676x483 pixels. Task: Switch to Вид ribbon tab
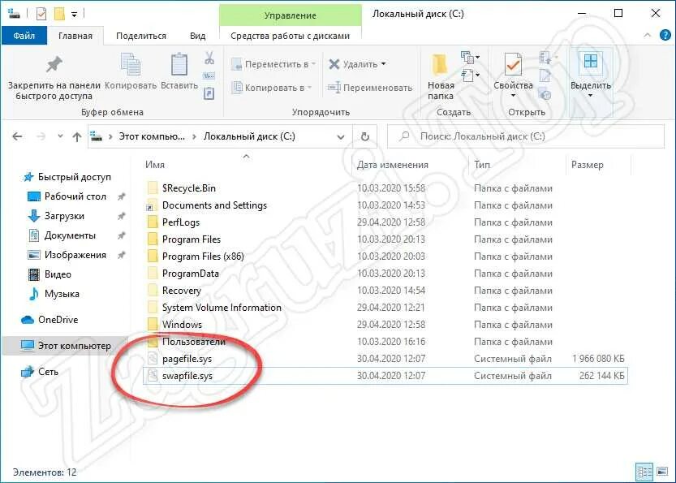click(197, 36)
